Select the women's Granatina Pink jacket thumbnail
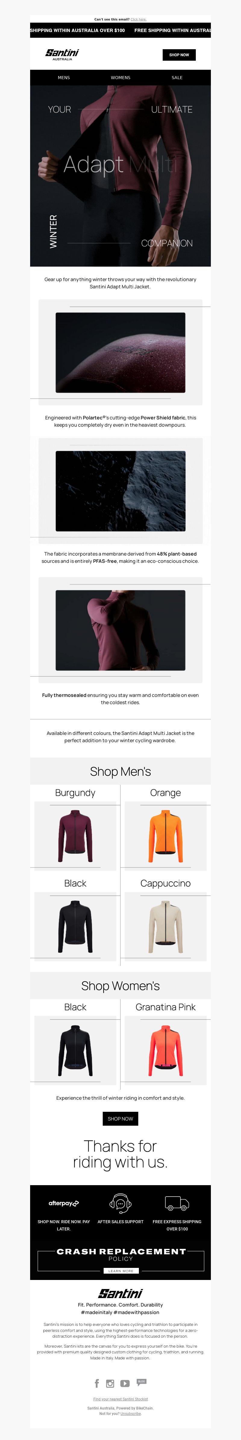Viewport: 241px width, 1440px height. (166, 1050)
